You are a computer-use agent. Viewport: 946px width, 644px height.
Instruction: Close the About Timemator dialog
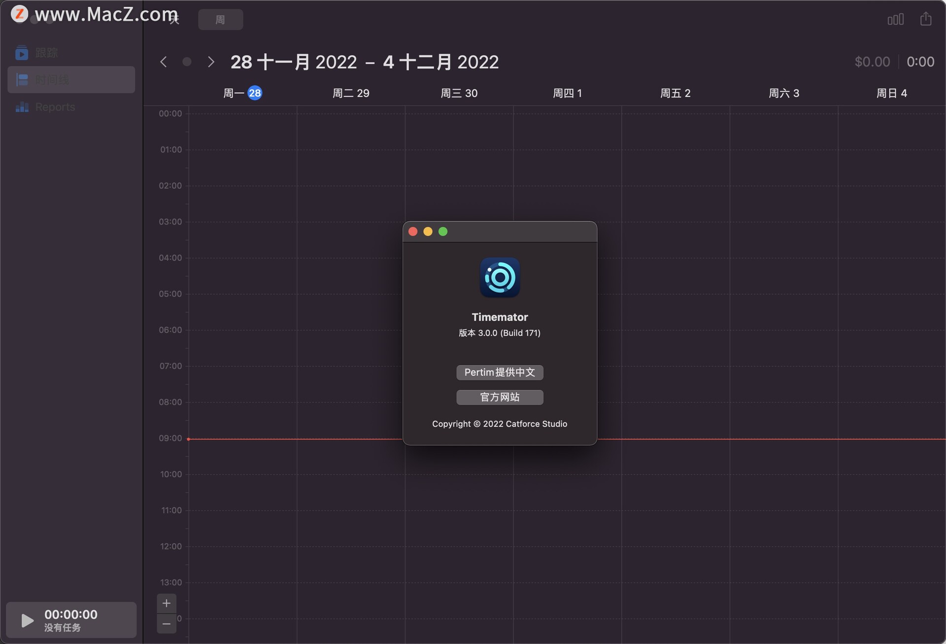(413, 232)
